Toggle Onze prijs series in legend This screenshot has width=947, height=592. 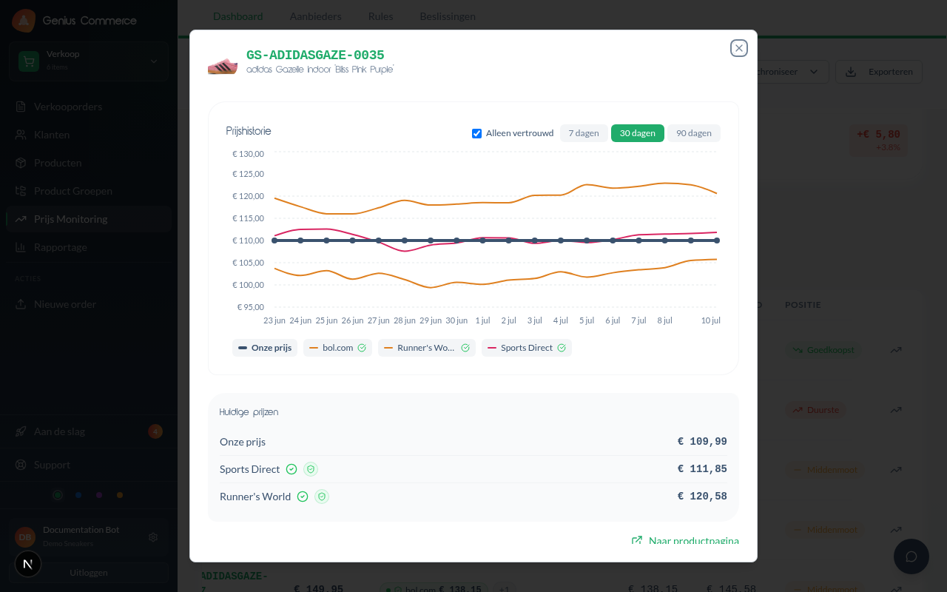pos(265,348)
